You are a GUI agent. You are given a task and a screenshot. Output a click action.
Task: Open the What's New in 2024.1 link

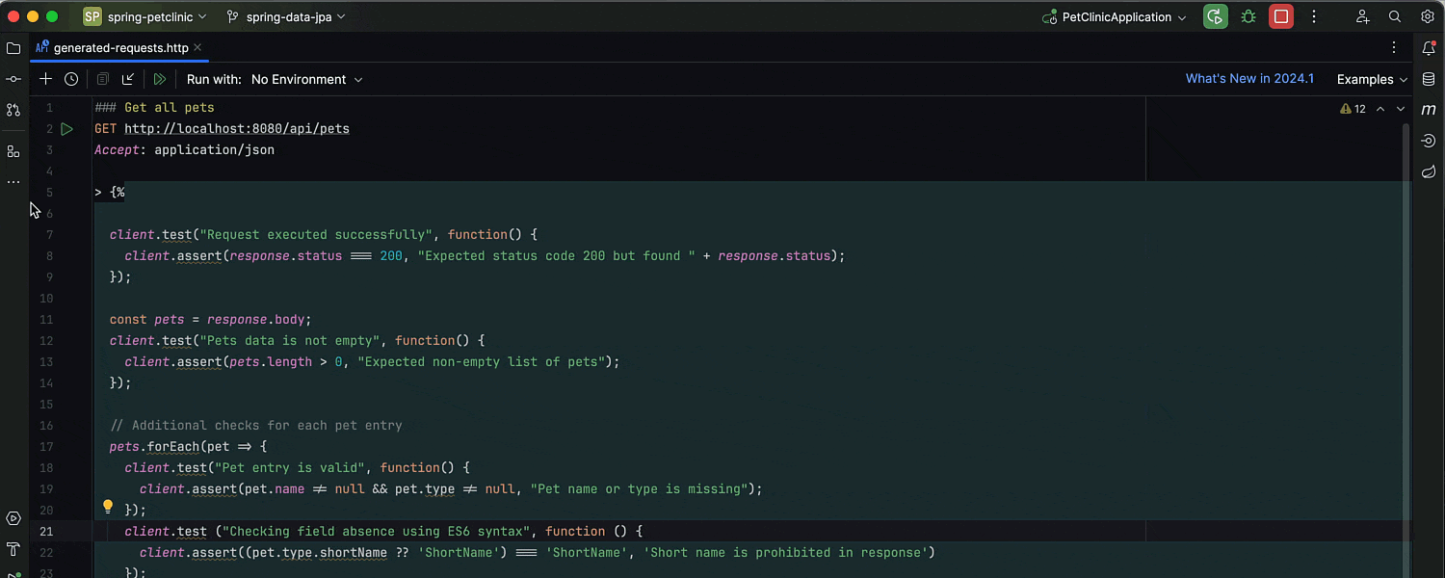pos(1249,78)
